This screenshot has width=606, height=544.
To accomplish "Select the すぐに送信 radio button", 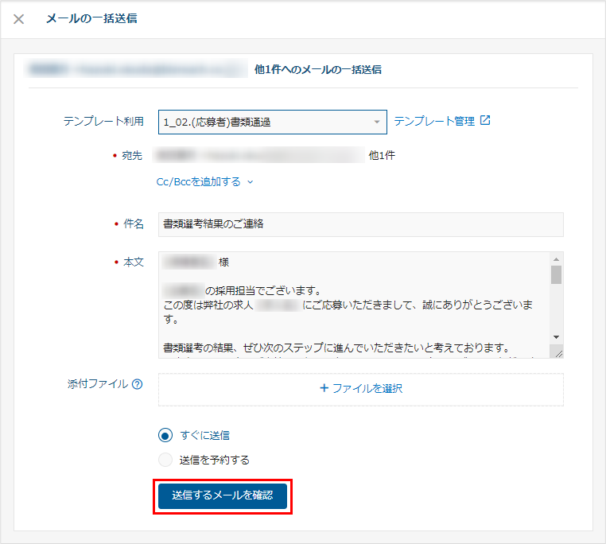I will tap(165, 435).
